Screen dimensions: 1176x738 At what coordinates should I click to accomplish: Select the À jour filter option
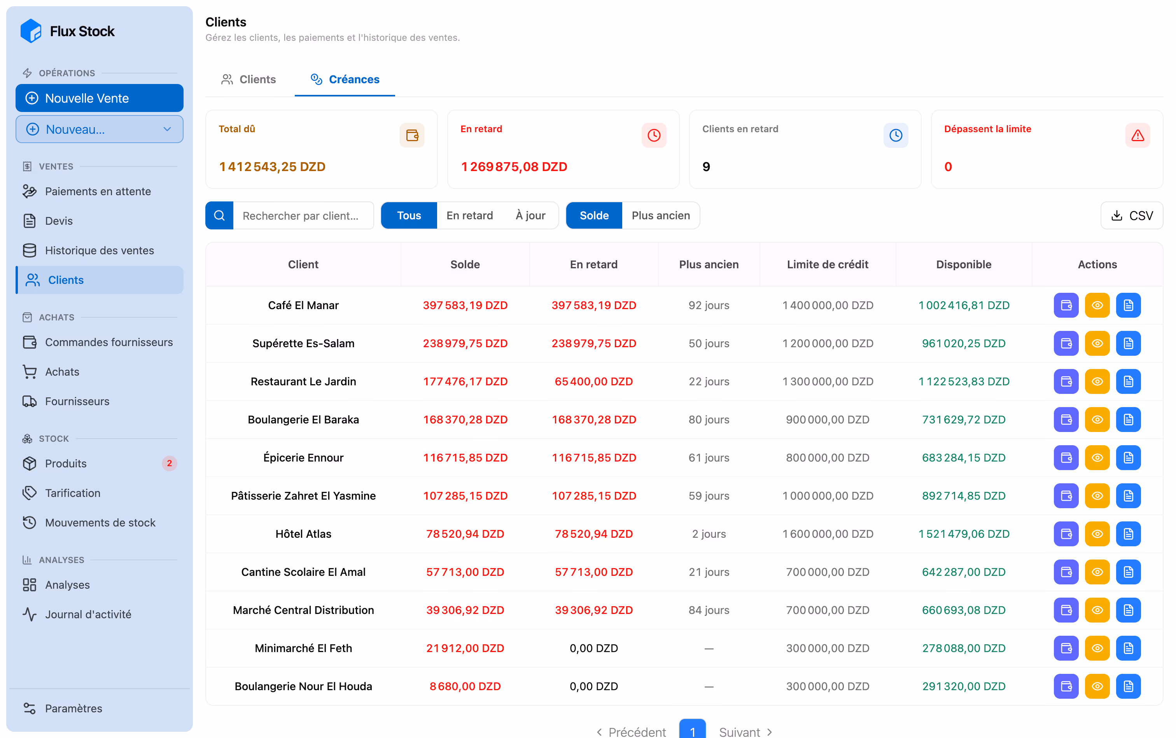530,215
